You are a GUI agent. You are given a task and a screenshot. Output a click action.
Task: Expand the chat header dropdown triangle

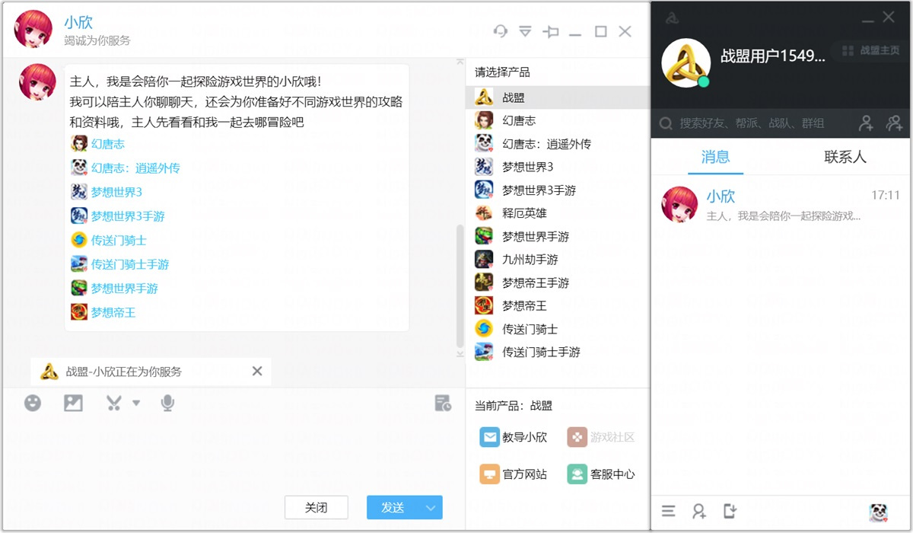(x=525, y=31)
